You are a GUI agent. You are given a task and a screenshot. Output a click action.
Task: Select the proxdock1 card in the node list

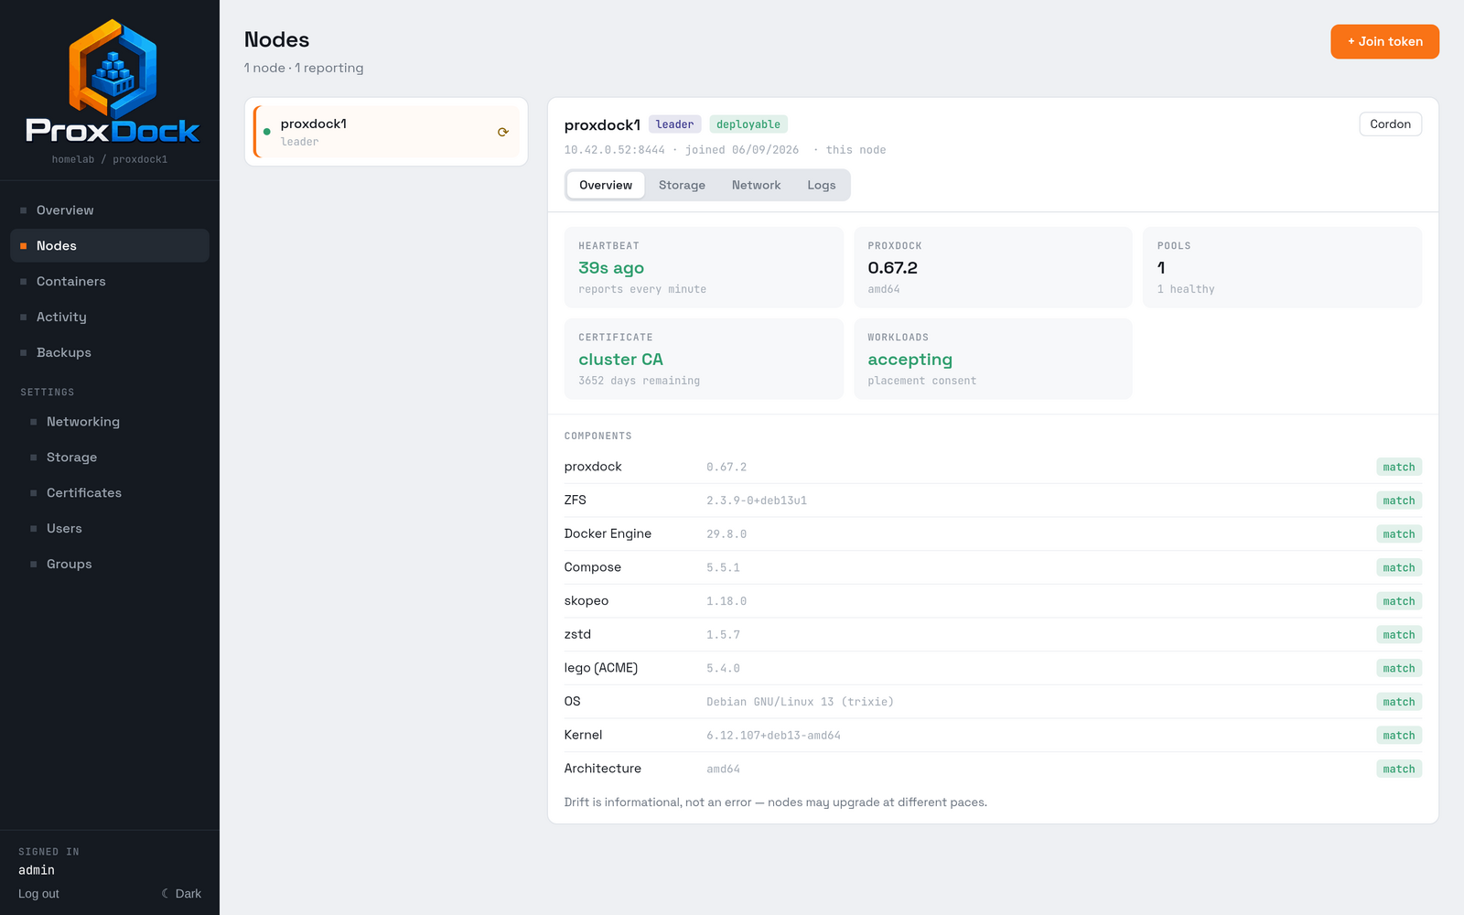click(386, 132)
